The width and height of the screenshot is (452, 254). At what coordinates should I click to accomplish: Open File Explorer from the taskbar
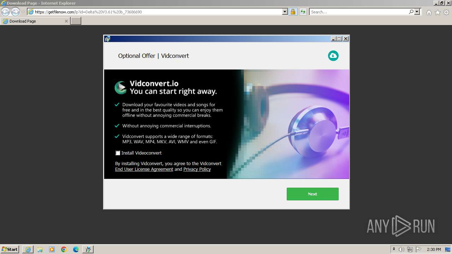point(40,249)
